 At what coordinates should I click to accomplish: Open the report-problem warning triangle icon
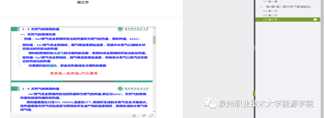(134, 116)
